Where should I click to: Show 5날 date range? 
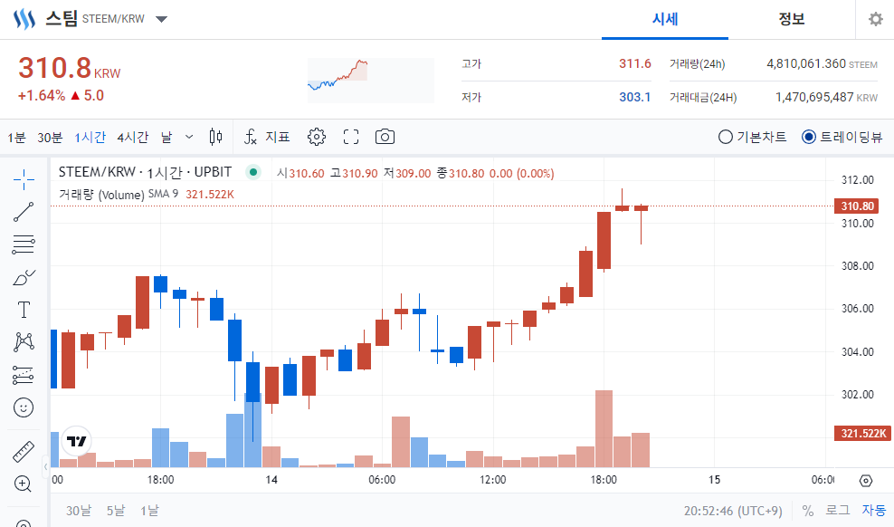tap(115, 511)
